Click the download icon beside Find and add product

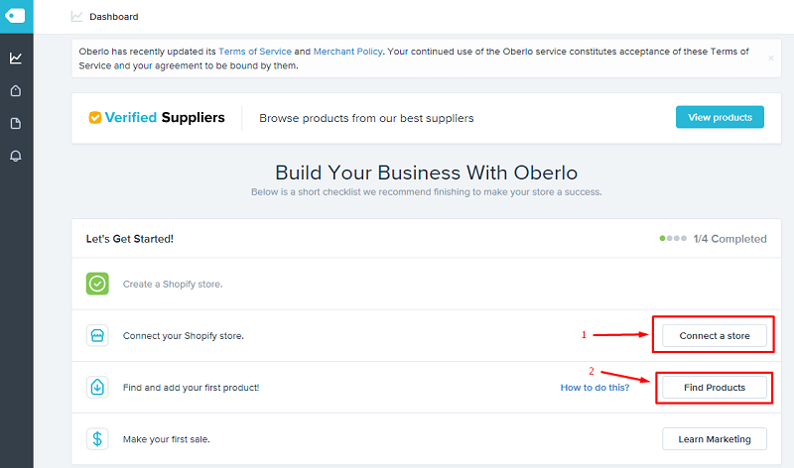(97, 387)
